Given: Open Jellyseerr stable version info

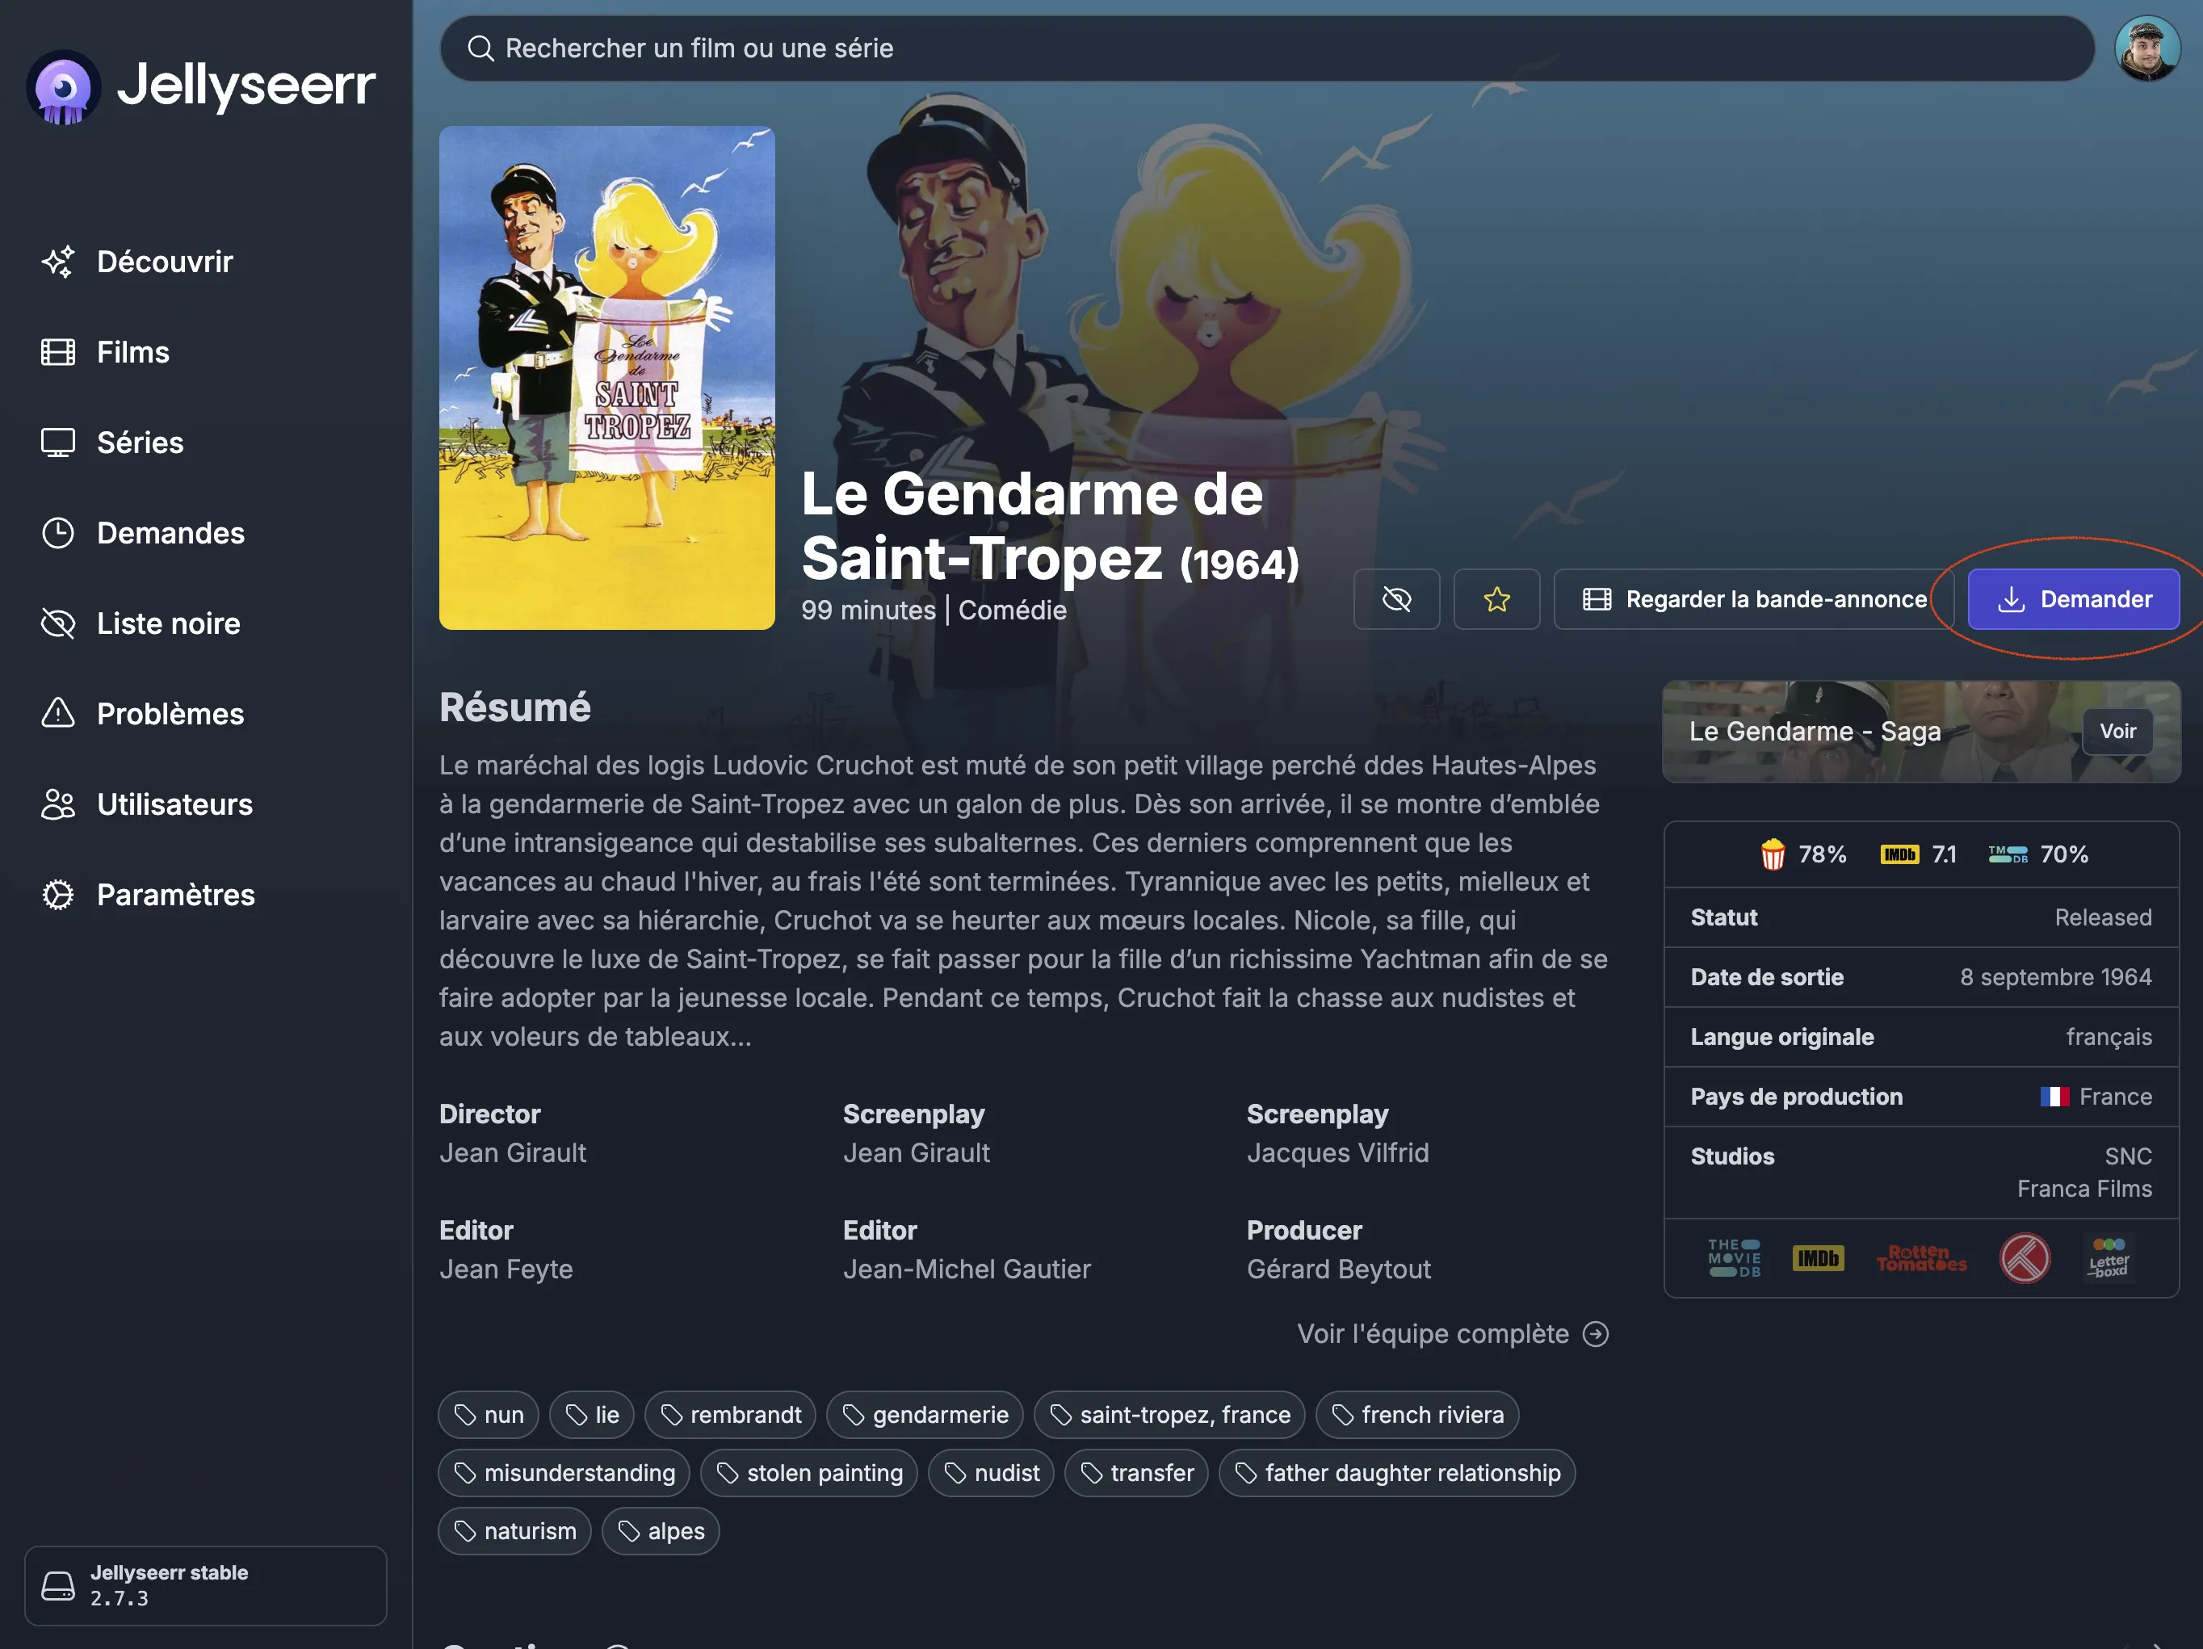Looking at the screenshot, I should (205, 1585).
